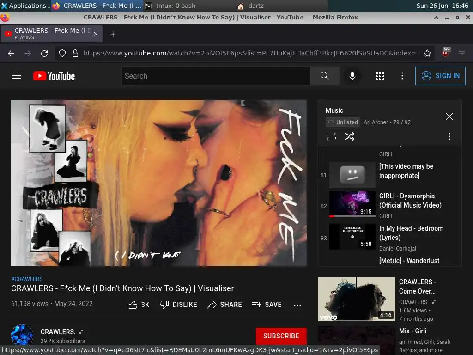Open a new browser tab with plus

coord(113,34)
